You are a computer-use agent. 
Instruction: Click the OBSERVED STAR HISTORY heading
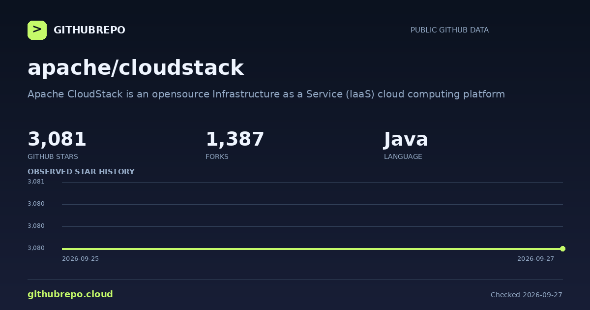[x=81, y=172]
